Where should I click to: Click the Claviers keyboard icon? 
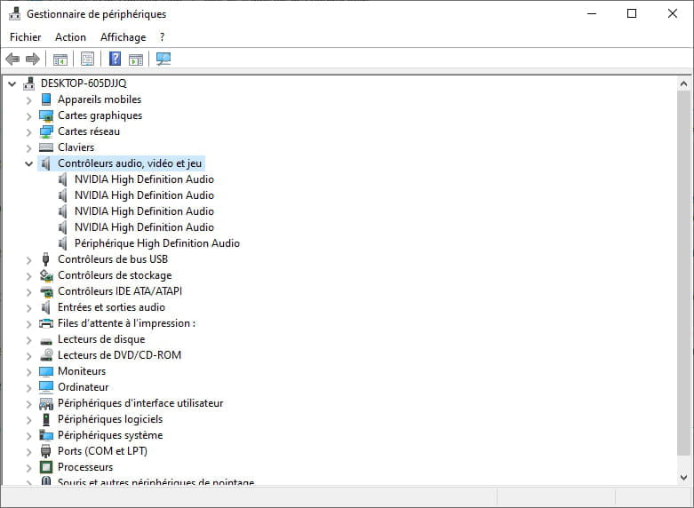[x=46, y=147]
